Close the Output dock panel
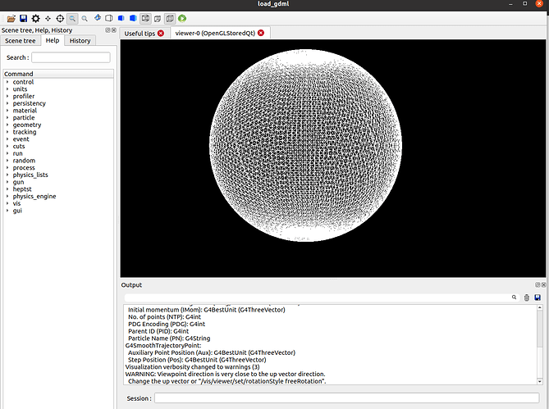The width and height of the screenshot is (549, 409). point(543,285)
